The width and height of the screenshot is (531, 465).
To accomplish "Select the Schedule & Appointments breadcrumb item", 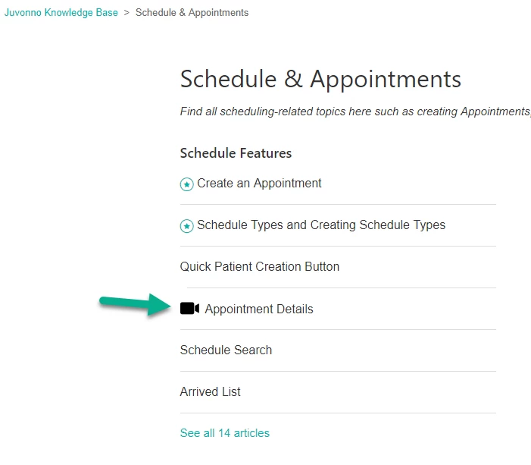I will pyautogui.click(x=192, y=13).
